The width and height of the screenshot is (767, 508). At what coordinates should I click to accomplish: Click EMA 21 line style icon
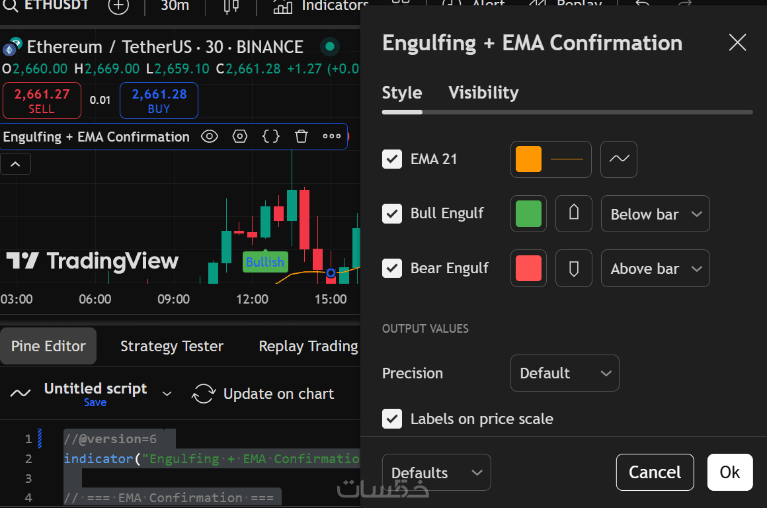coord(619,159)
